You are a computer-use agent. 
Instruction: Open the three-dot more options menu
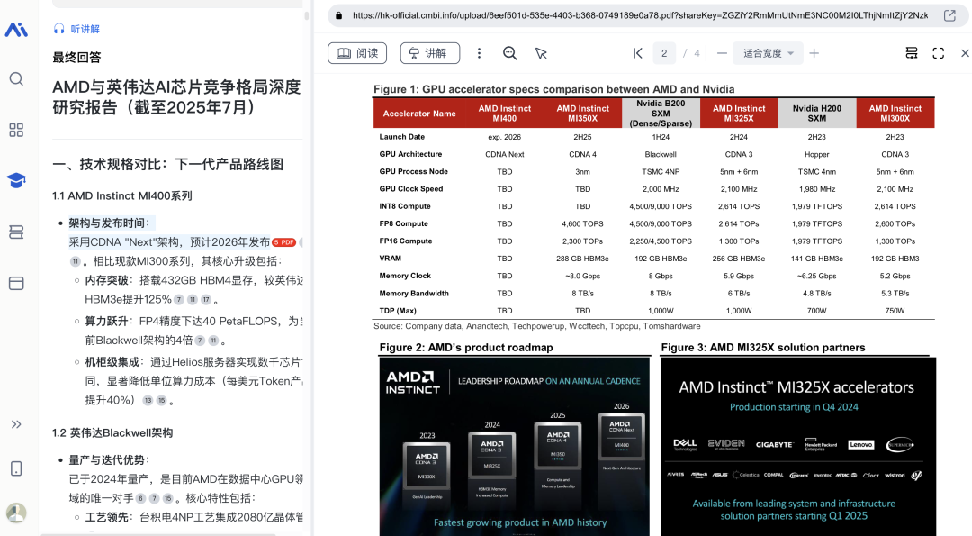coord(479,53)
